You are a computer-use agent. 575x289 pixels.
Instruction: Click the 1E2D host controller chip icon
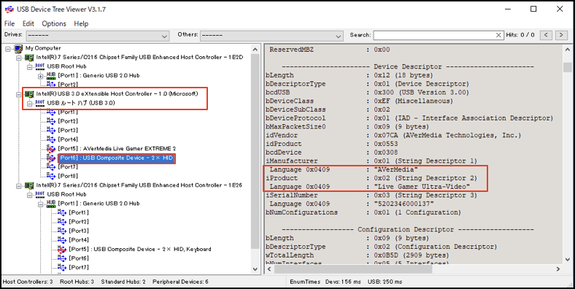29,58
